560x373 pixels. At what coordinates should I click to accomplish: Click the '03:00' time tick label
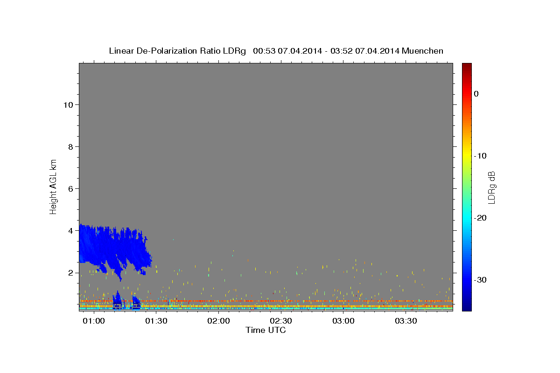coord(343,321)
